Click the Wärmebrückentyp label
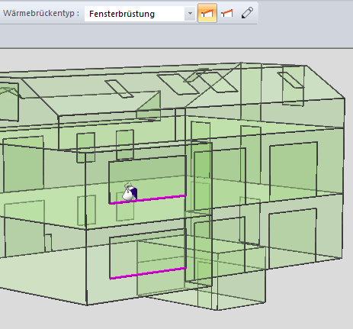 tap(41, 13)
